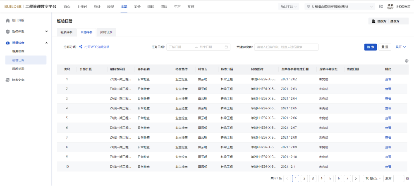Click username j563024627 in header

pyautogui.click(x=403, y=7)
